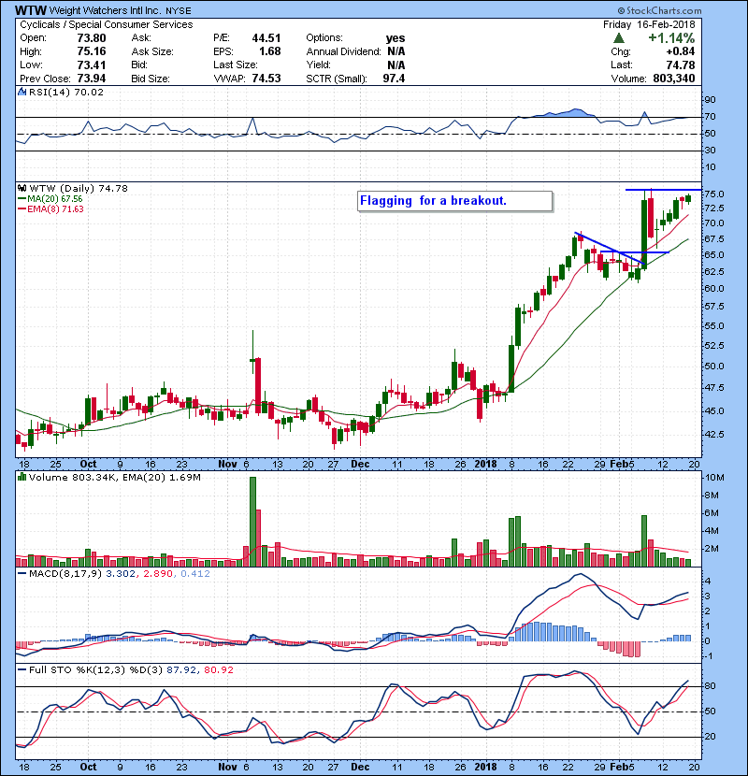This screenshot has height=776, width=748.
Task: Click the EPS value 1.68
Action: [x=270, y=51]
